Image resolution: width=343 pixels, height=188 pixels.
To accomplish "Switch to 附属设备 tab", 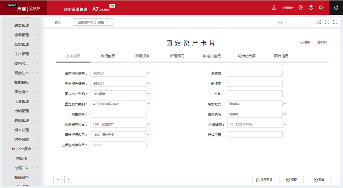I will [142, 56].
